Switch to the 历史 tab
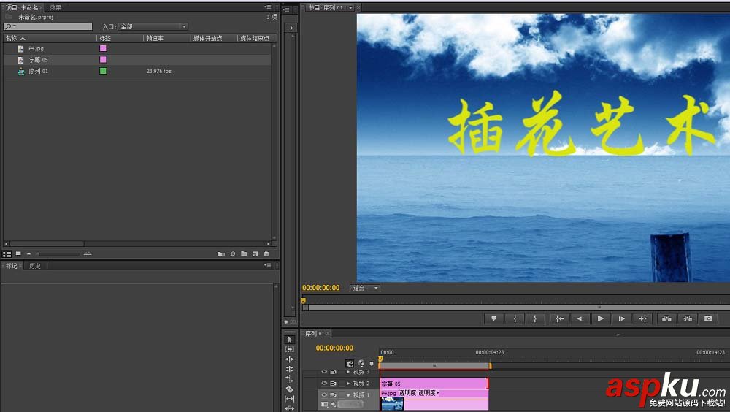 tap(35, 266)
